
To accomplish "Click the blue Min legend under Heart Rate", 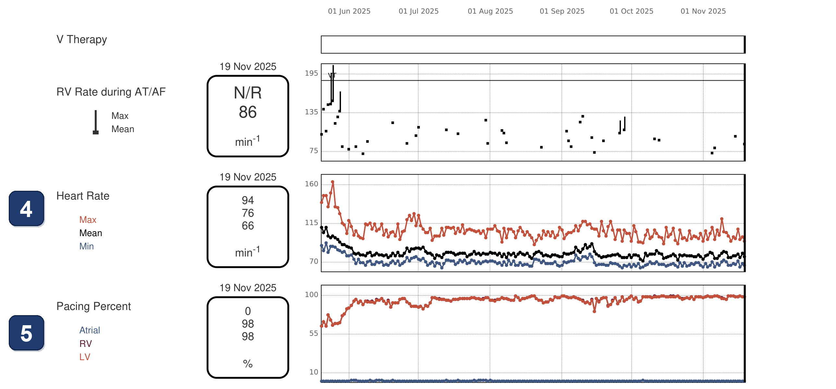I will tap(86, 246).
